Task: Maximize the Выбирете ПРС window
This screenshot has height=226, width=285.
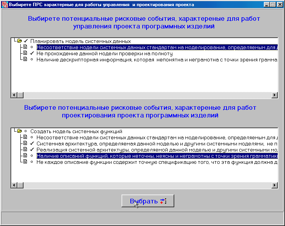Action: pyautogui.click(x=273, y=5)
